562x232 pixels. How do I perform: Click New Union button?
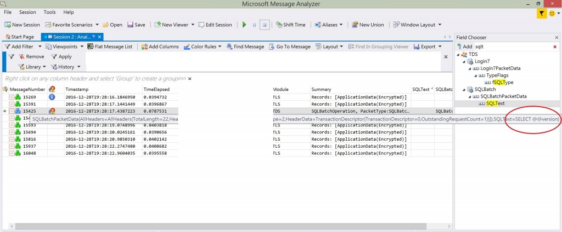pos(368,25)
